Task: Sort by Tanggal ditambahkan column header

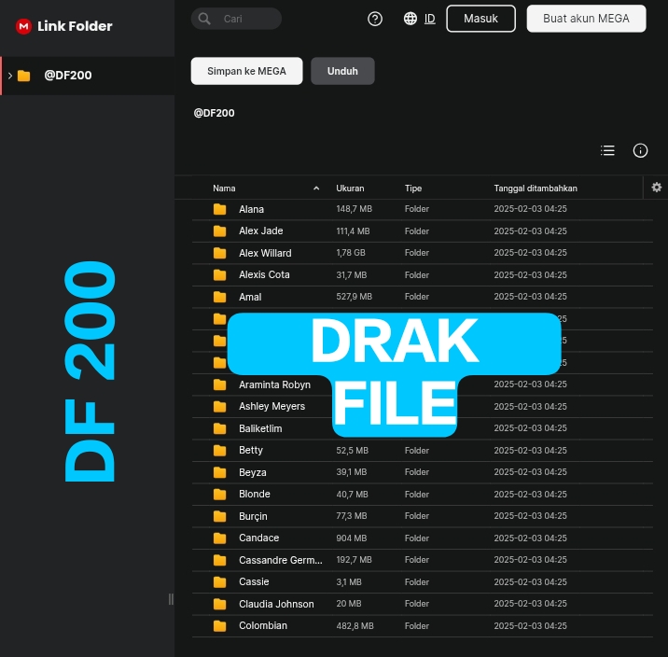Action: (536, 189)
